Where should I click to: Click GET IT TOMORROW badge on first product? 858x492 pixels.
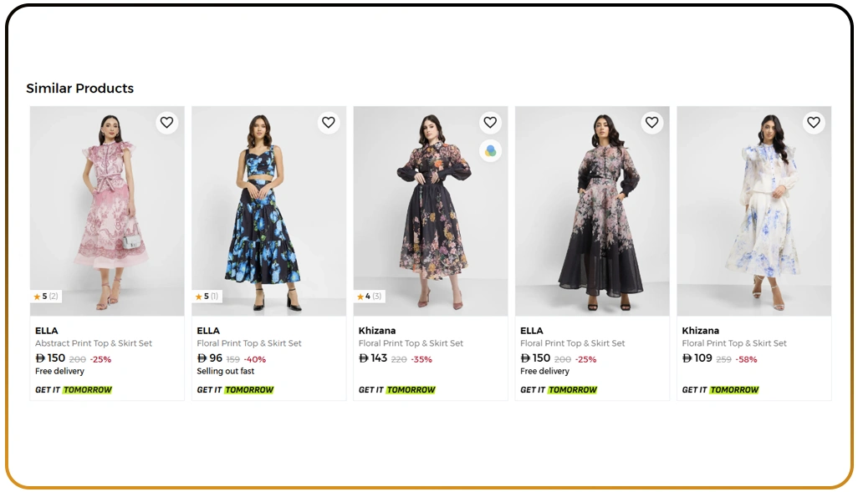[73, 389]
